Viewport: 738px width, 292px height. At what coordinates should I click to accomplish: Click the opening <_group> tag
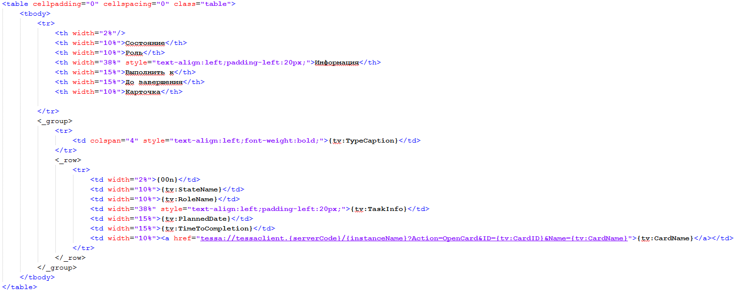pos(55,121)
